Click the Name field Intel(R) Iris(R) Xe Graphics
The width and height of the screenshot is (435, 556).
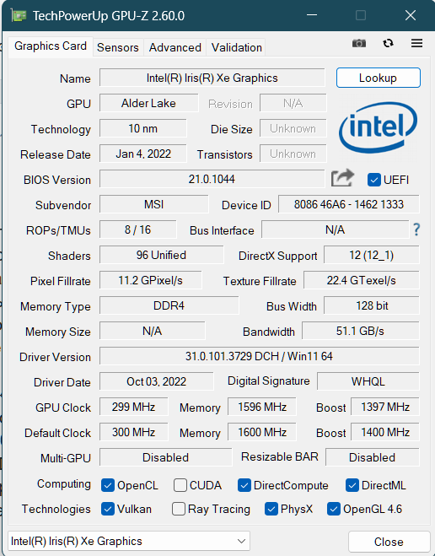click(x=212, y=78)
